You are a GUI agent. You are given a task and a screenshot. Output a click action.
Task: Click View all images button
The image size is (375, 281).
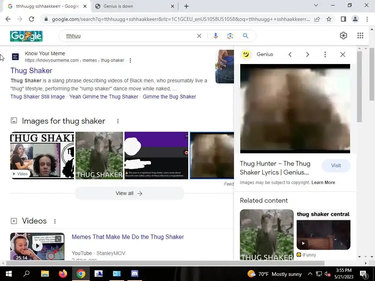pyautogui.click(x=129, y=193)
